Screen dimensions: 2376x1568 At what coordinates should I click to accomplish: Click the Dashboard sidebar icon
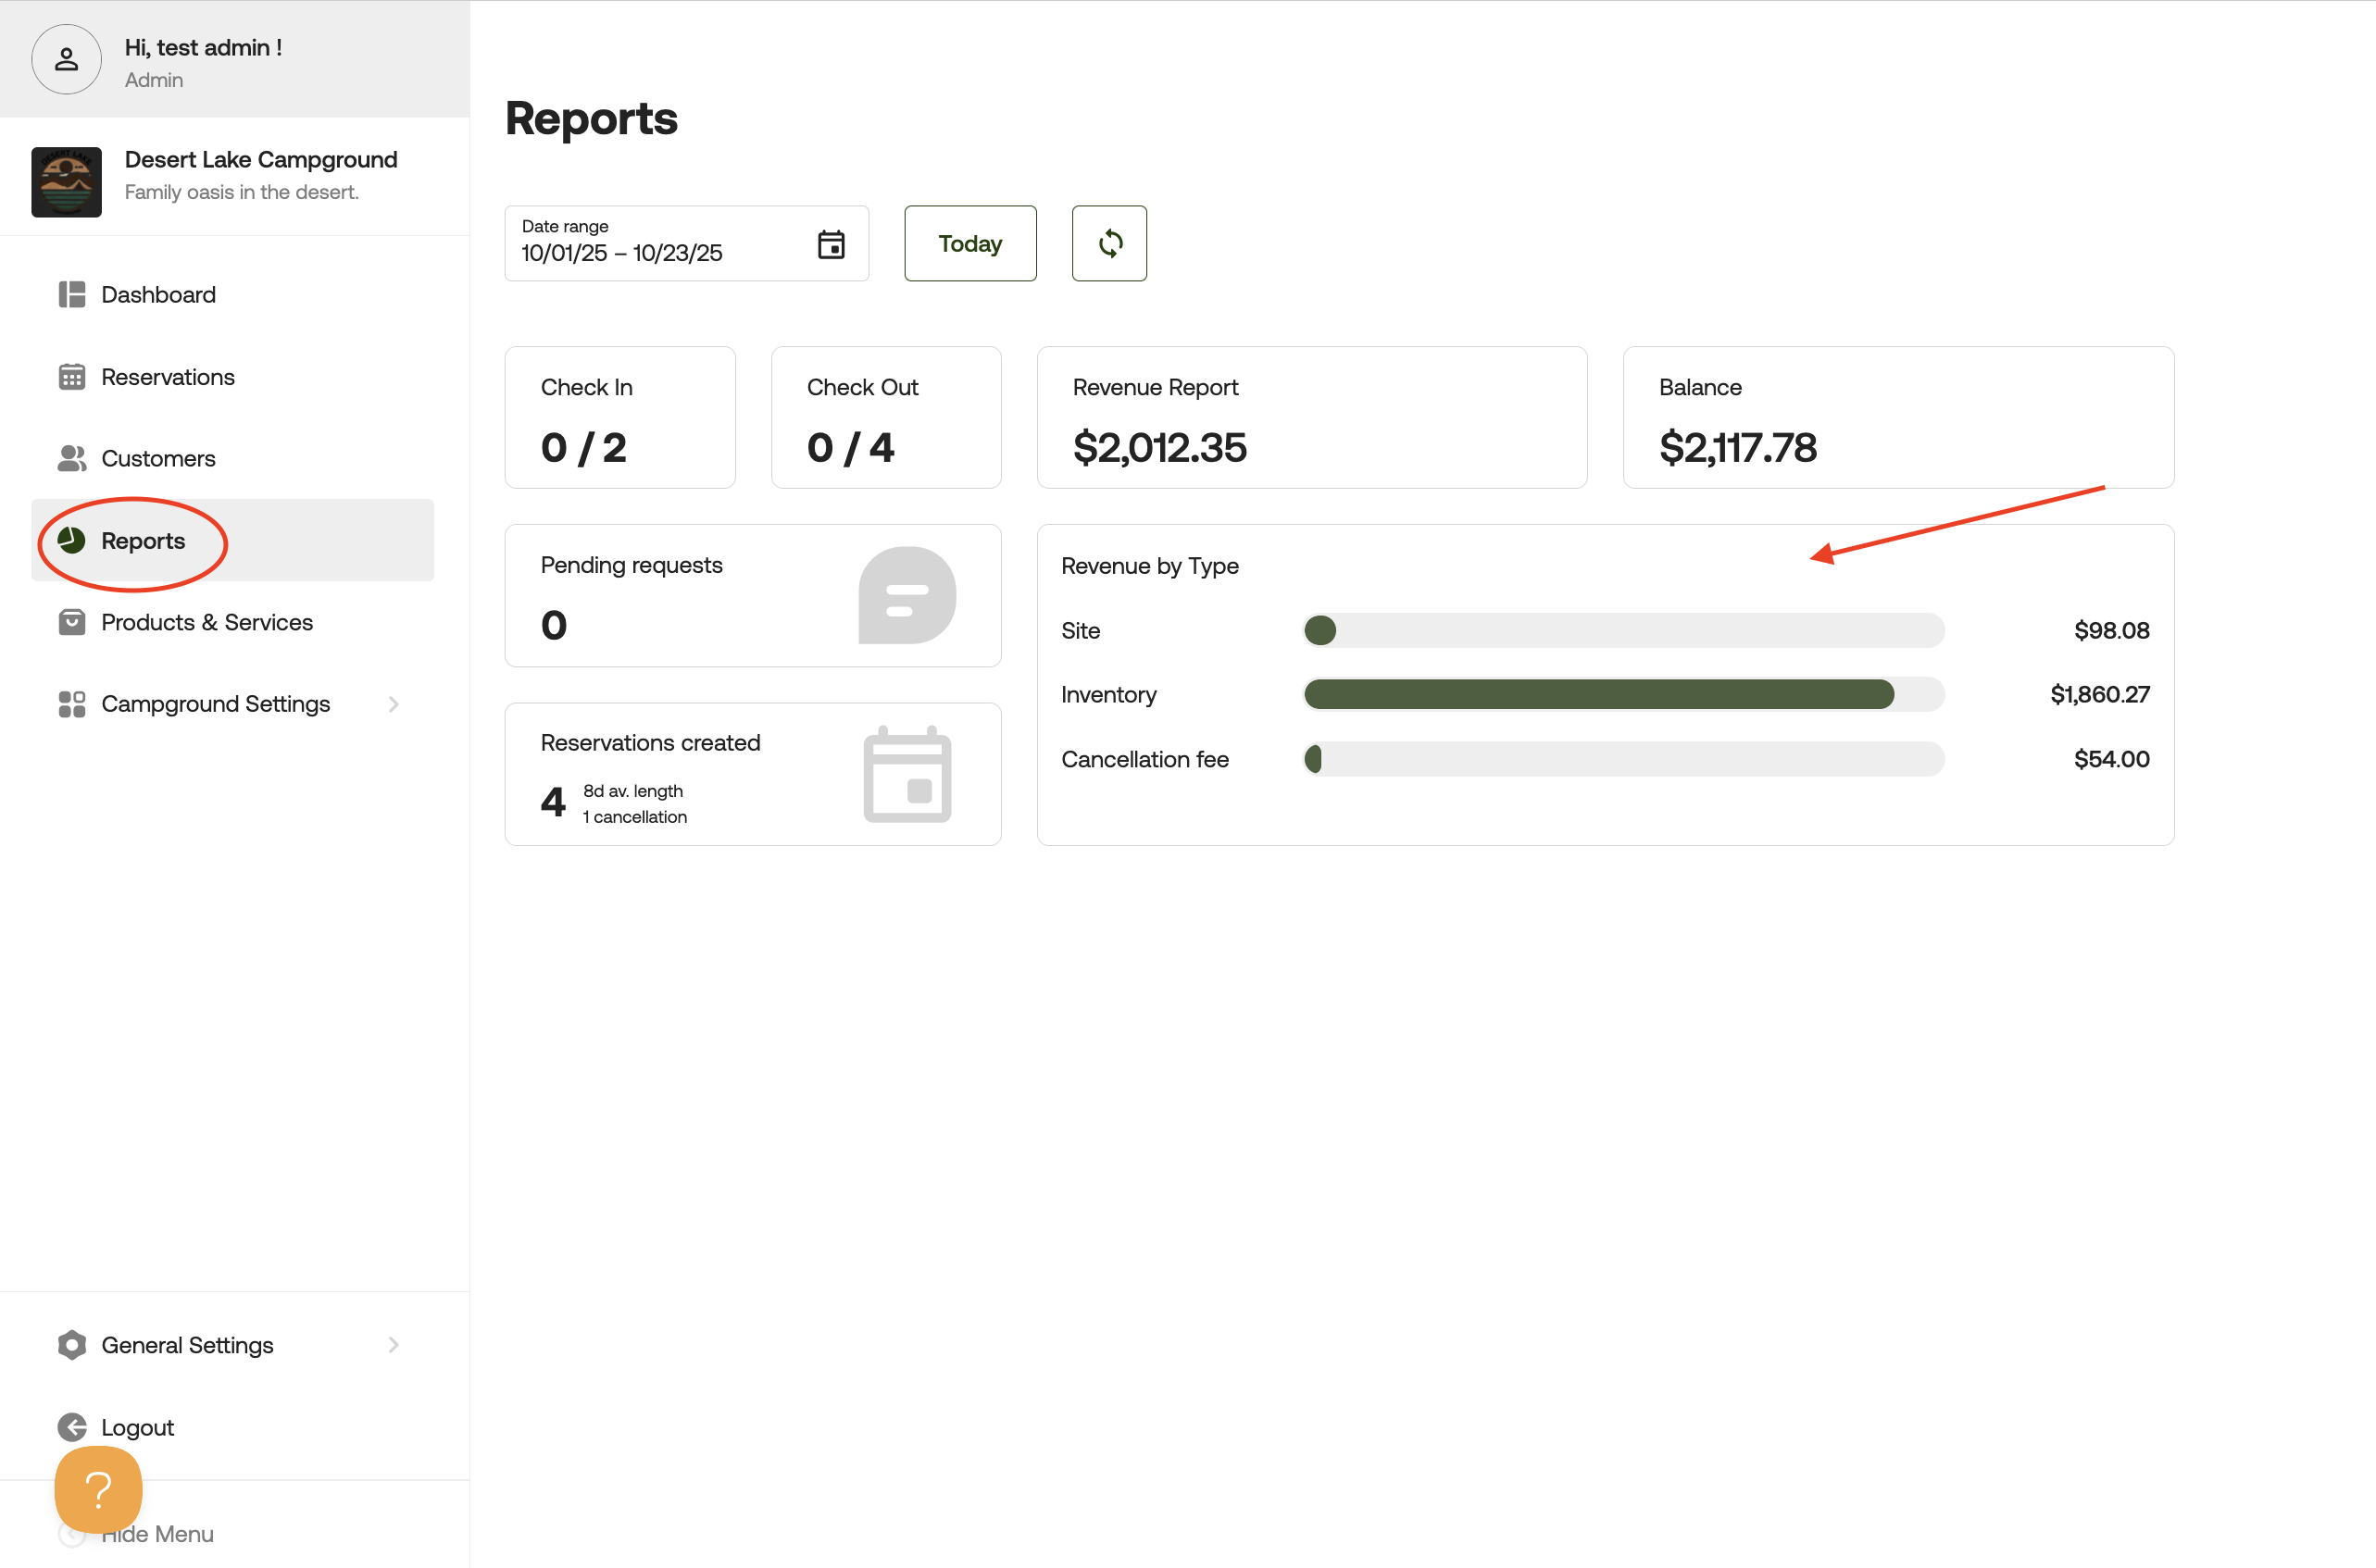point(71,294)
